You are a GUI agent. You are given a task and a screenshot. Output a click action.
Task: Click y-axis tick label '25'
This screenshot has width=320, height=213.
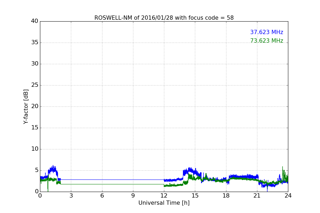click(x=35, y=85)
